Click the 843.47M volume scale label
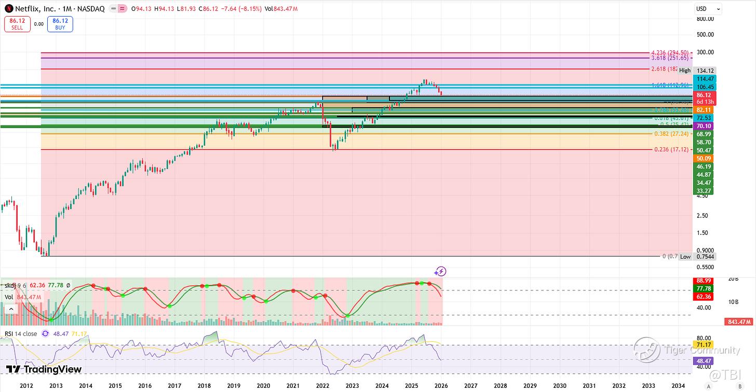756x392 pixels. click(739, 322)
